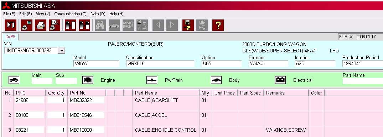Click the Electrical label text
The width and height of the screenshot is (383, 137).
(302, 80)
